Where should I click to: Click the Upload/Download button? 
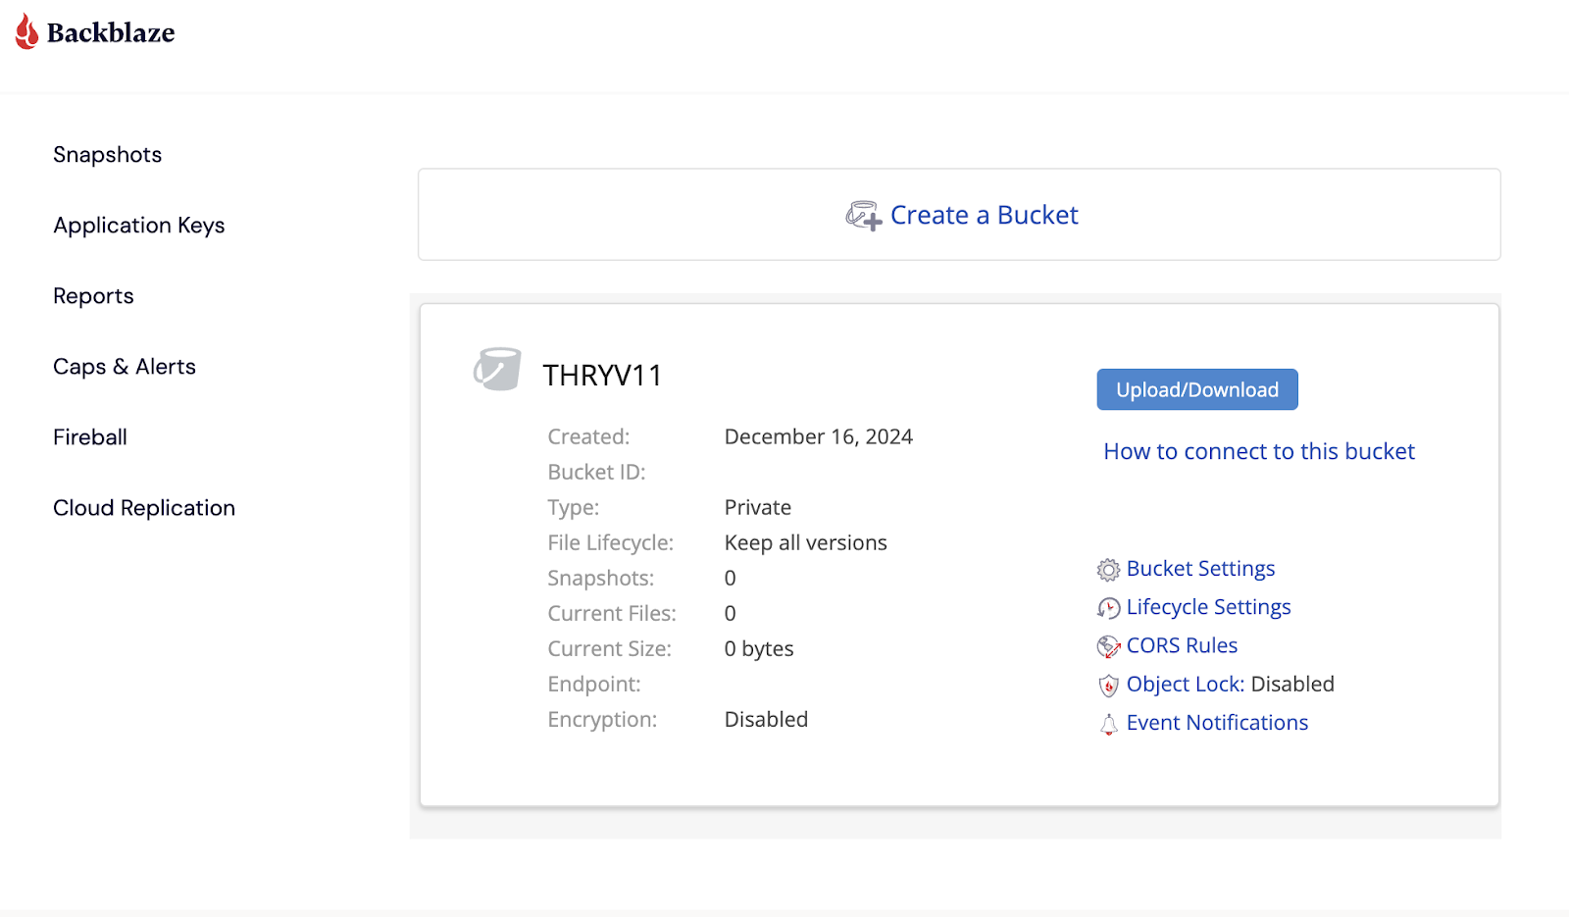1197,389
